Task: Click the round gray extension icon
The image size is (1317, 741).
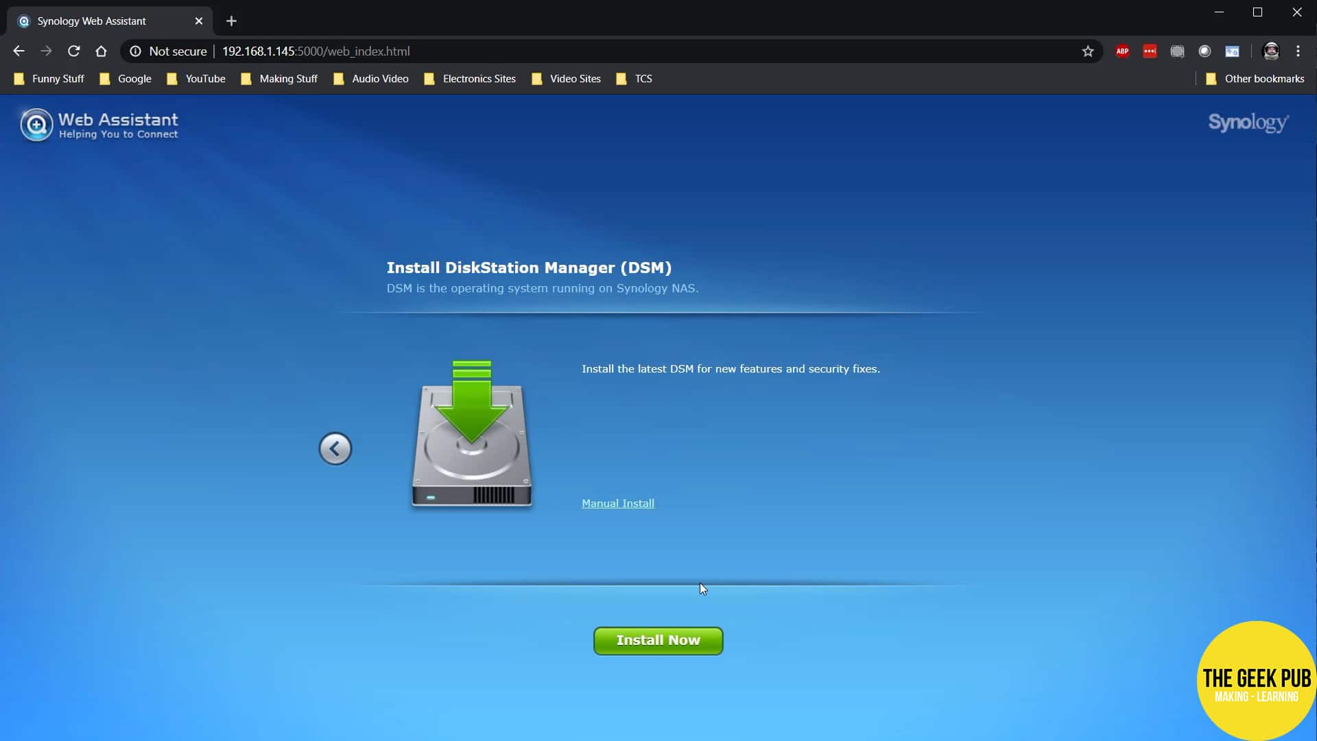Action: [x=1205, y=51]
